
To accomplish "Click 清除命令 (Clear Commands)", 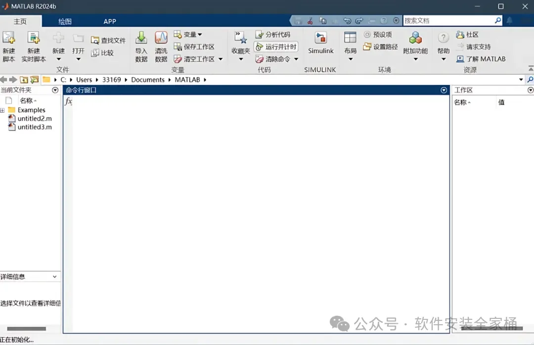I will click(273, 59).
